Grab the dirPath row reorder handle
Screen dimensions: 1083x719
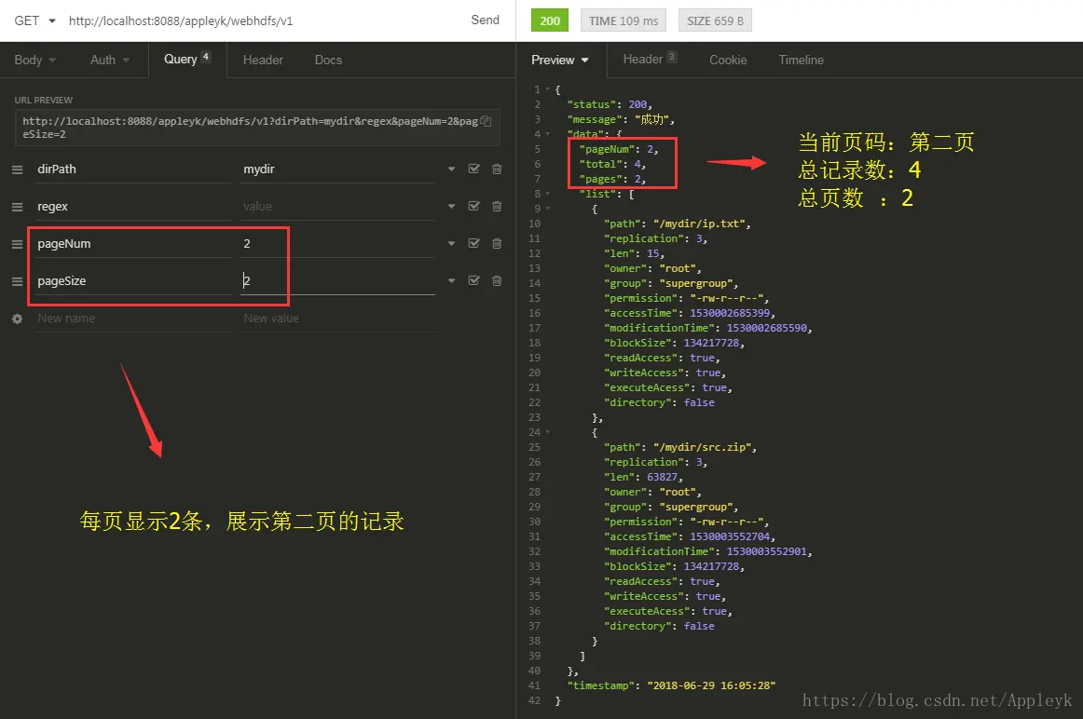point(18,170)
